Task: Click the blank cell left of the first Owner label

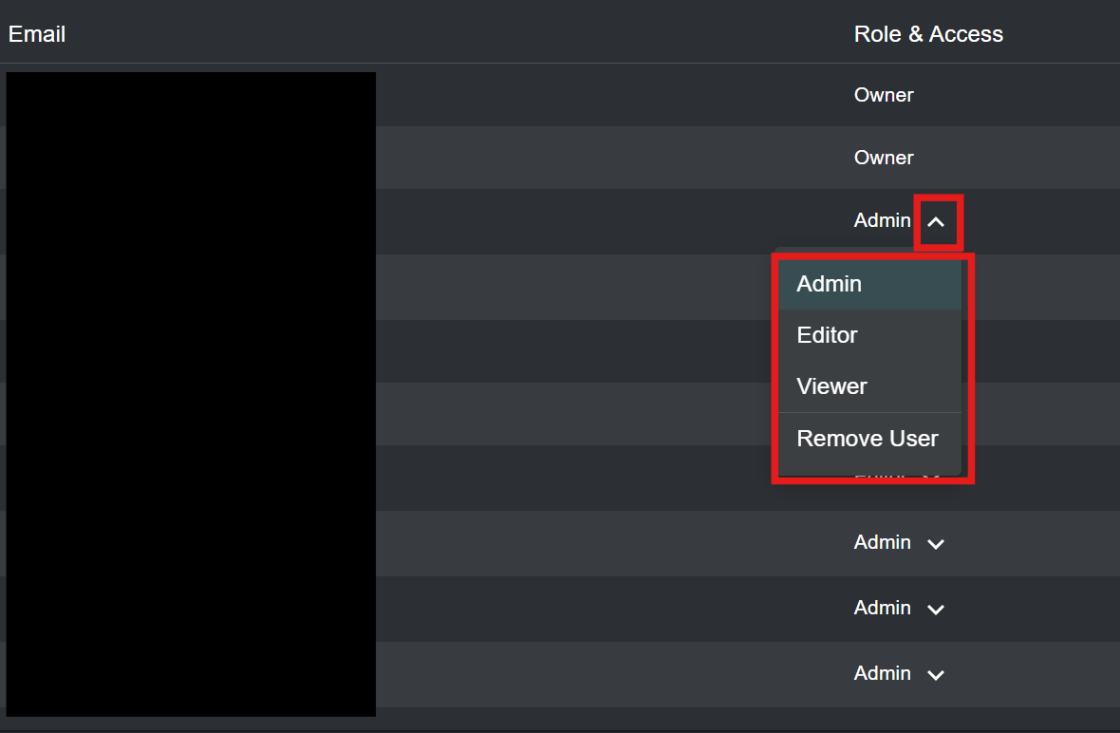Action: pos(607,95)
